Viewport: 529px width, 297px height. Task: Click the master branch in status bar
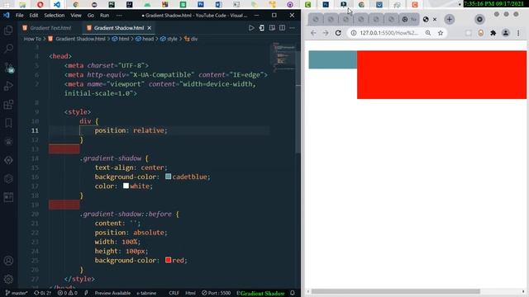point(17,293)
